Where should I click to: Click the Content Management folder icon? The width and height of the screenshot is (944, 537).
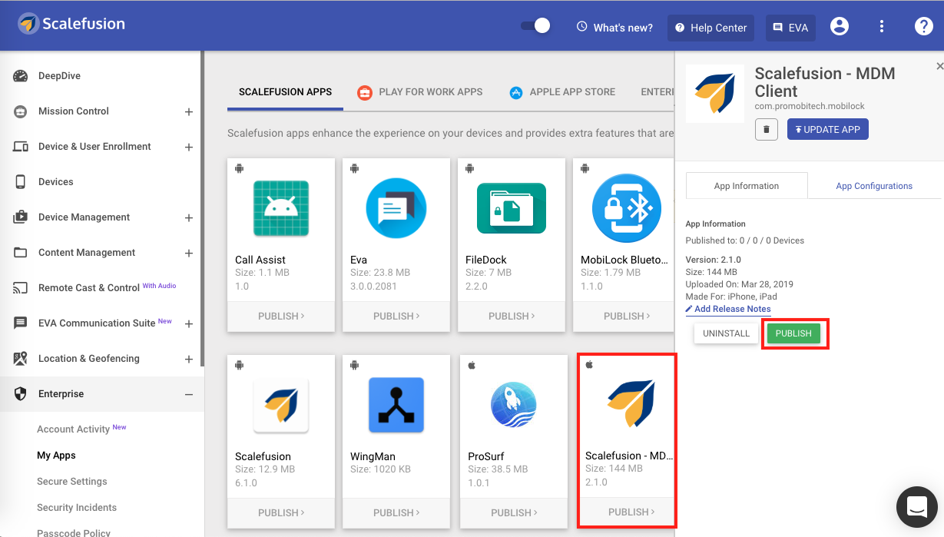[x=21, y=253]
